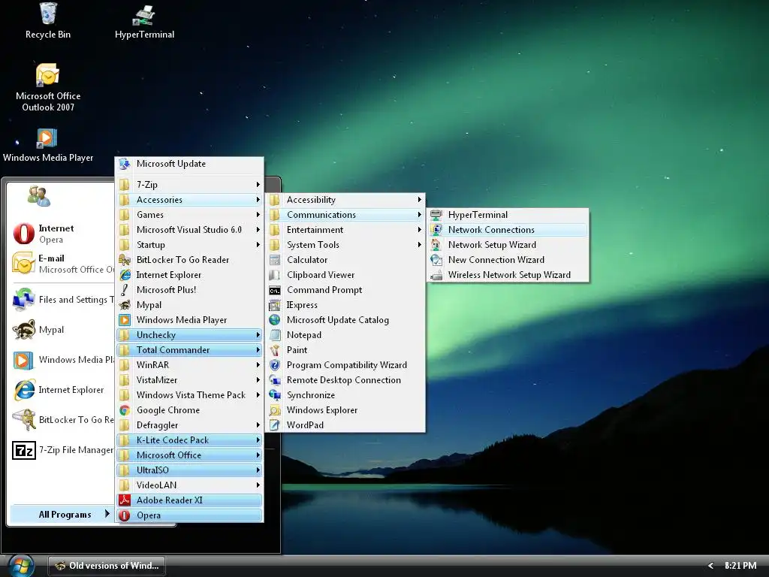Click the Opera icon next to Internet
This screenshot has width=769, height=577.
click(23, 234)
